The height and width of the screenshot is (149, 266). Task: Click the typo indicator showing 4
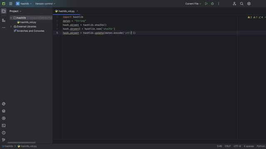(261, 17)
